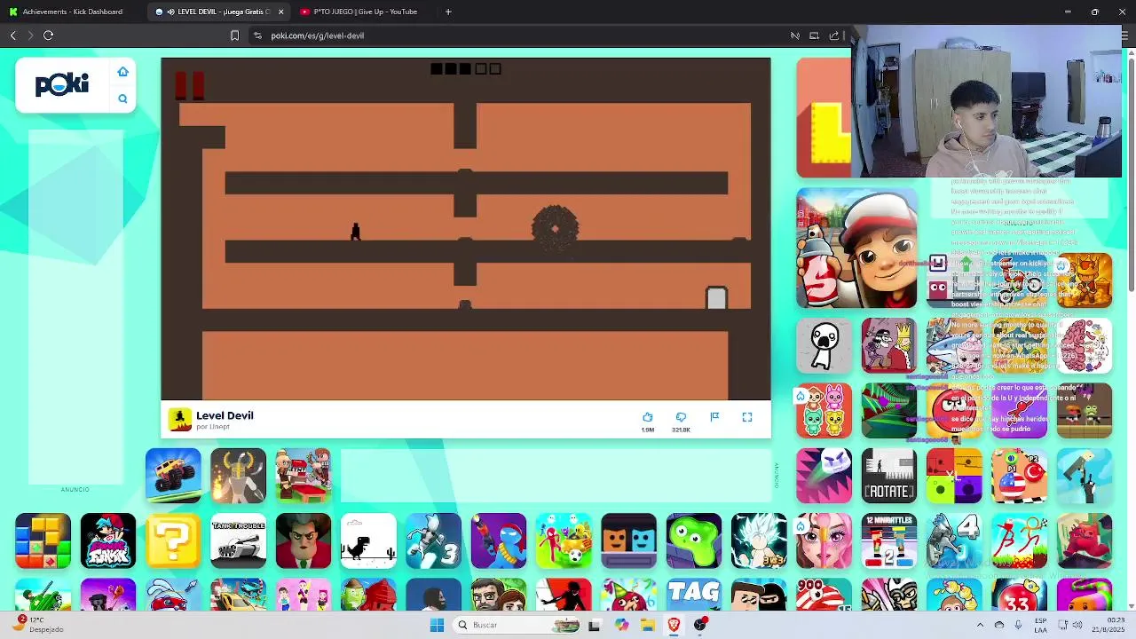Open the green slime game thumbnail
Image resolution: width=1136 pixels, height=639 pixels.
(x=694, y=540)
